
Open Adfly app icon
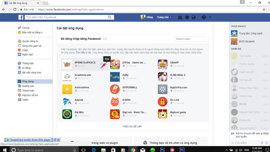(115, 77)
